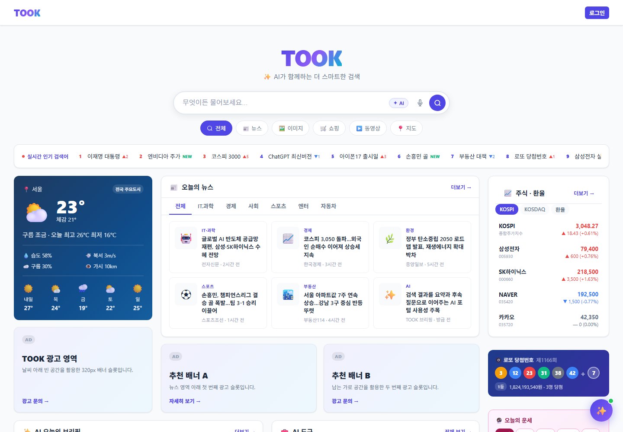623x432 pixels.
Task: Select the 뉴스 search category
Action: click(x=252, y=128)
